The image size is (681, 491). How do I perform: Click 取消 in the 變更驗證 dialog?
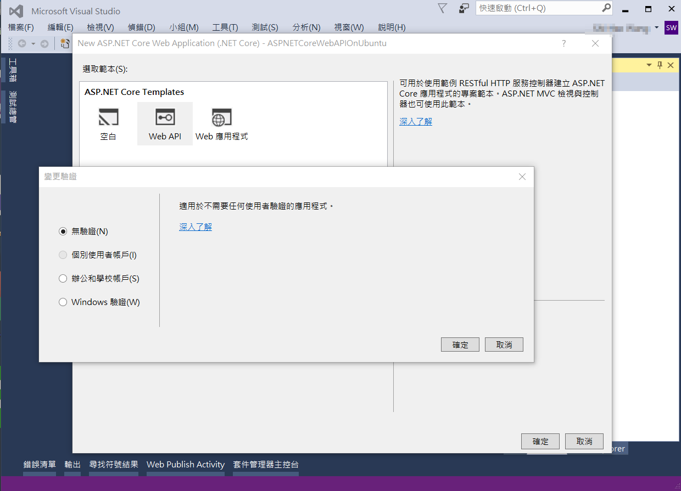tap(504, 345)
